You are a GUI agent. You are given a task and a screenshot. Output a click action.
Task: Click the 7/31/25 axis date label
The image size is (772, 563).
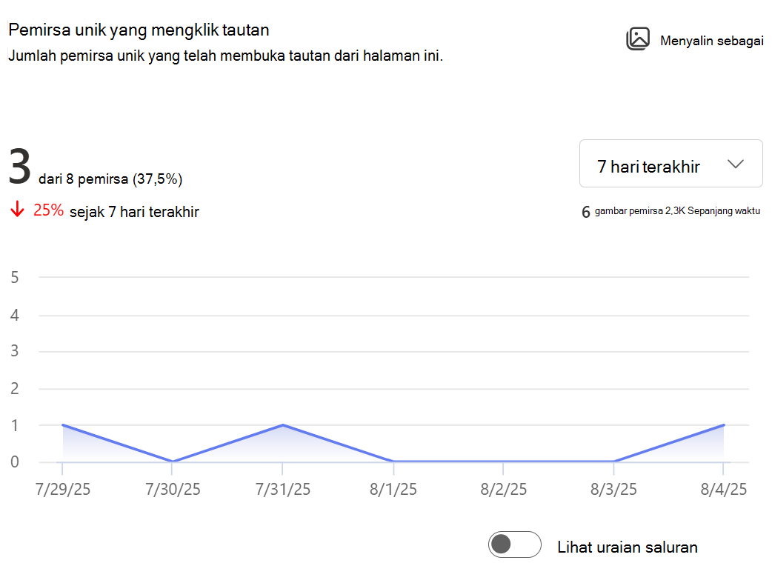click(x=282, y=489)
